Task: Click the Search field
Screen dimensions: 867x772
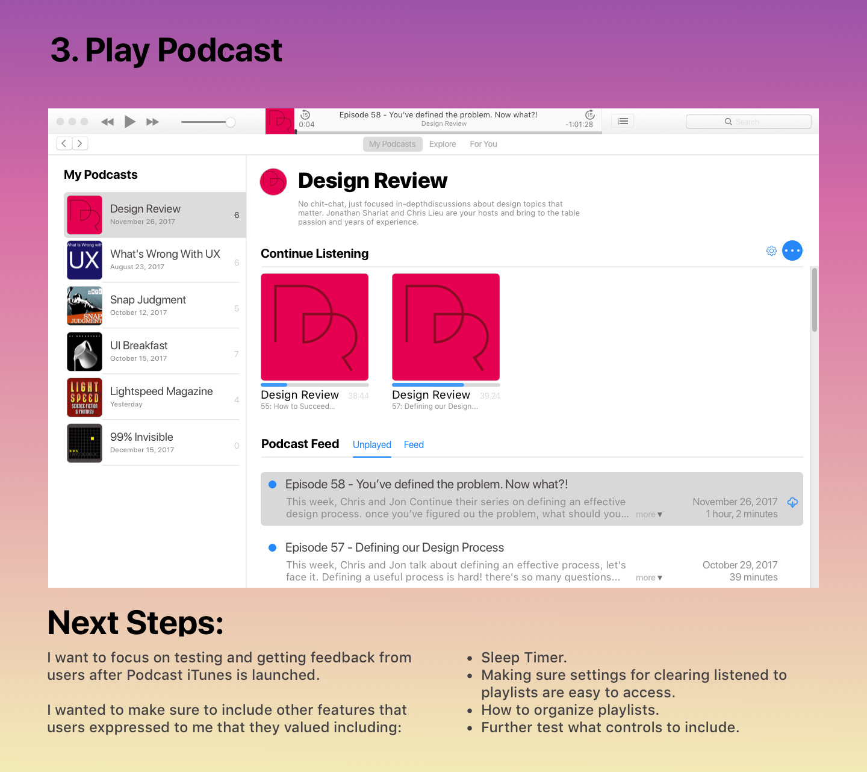Action: click(x=748, y=122)
